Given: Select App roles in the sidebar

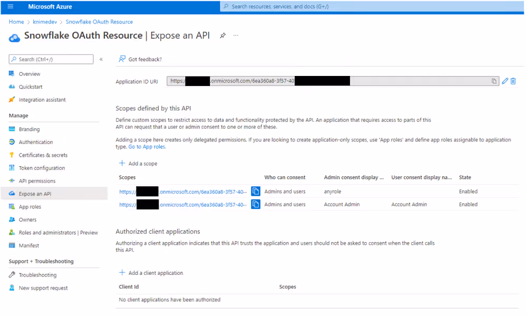Looking at the screenshot, I should pyautogui.click(x=30, y=207).
